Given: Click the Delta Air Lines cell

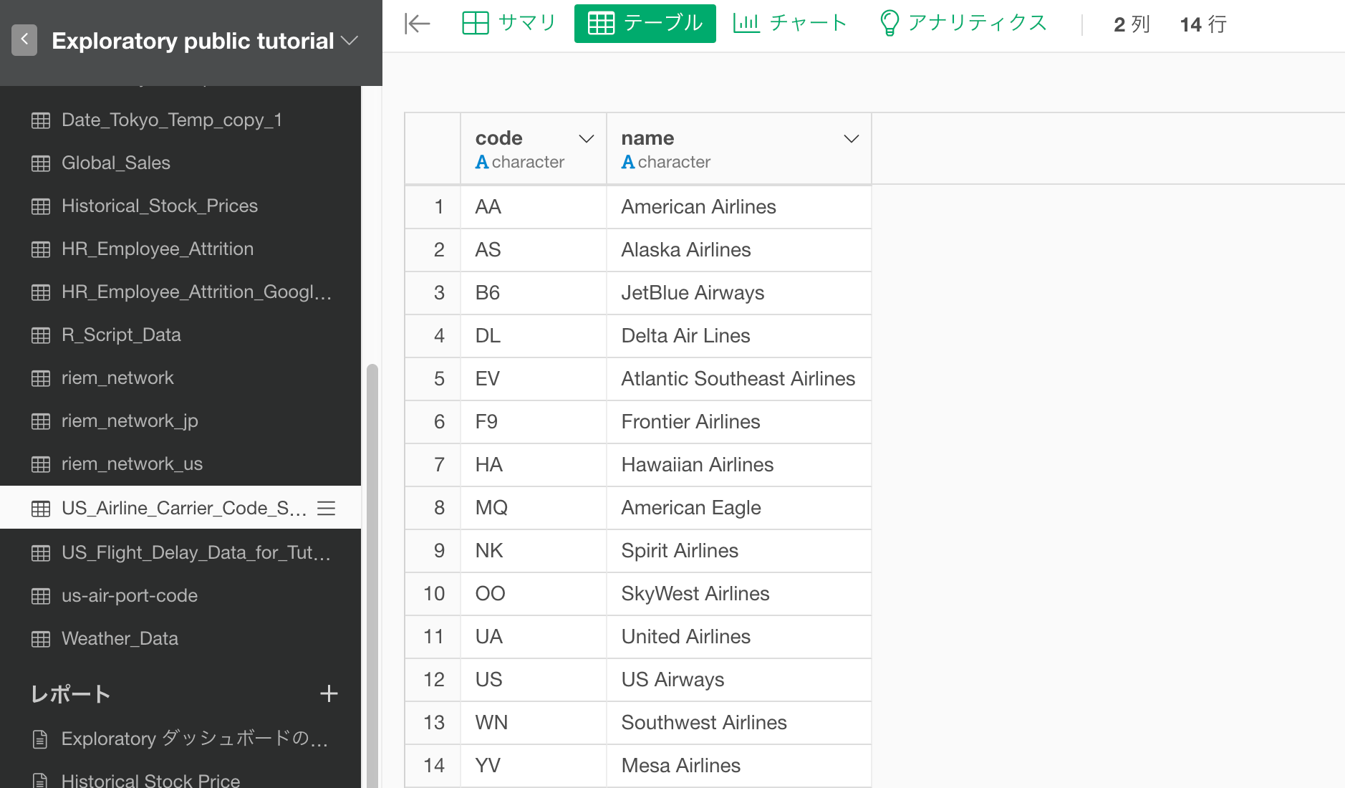Looking at the screenshot, I should (x=738, y=336).
